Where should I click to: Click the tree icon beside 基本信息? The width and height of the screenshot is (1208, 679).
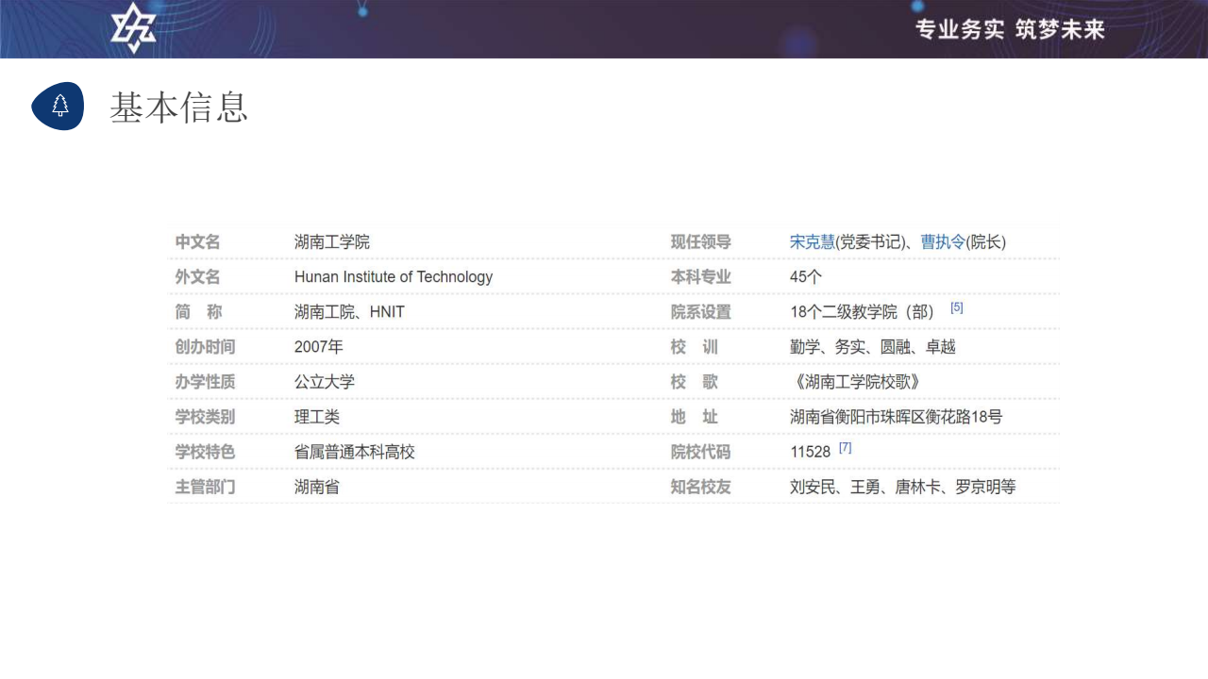click(59, 106)
